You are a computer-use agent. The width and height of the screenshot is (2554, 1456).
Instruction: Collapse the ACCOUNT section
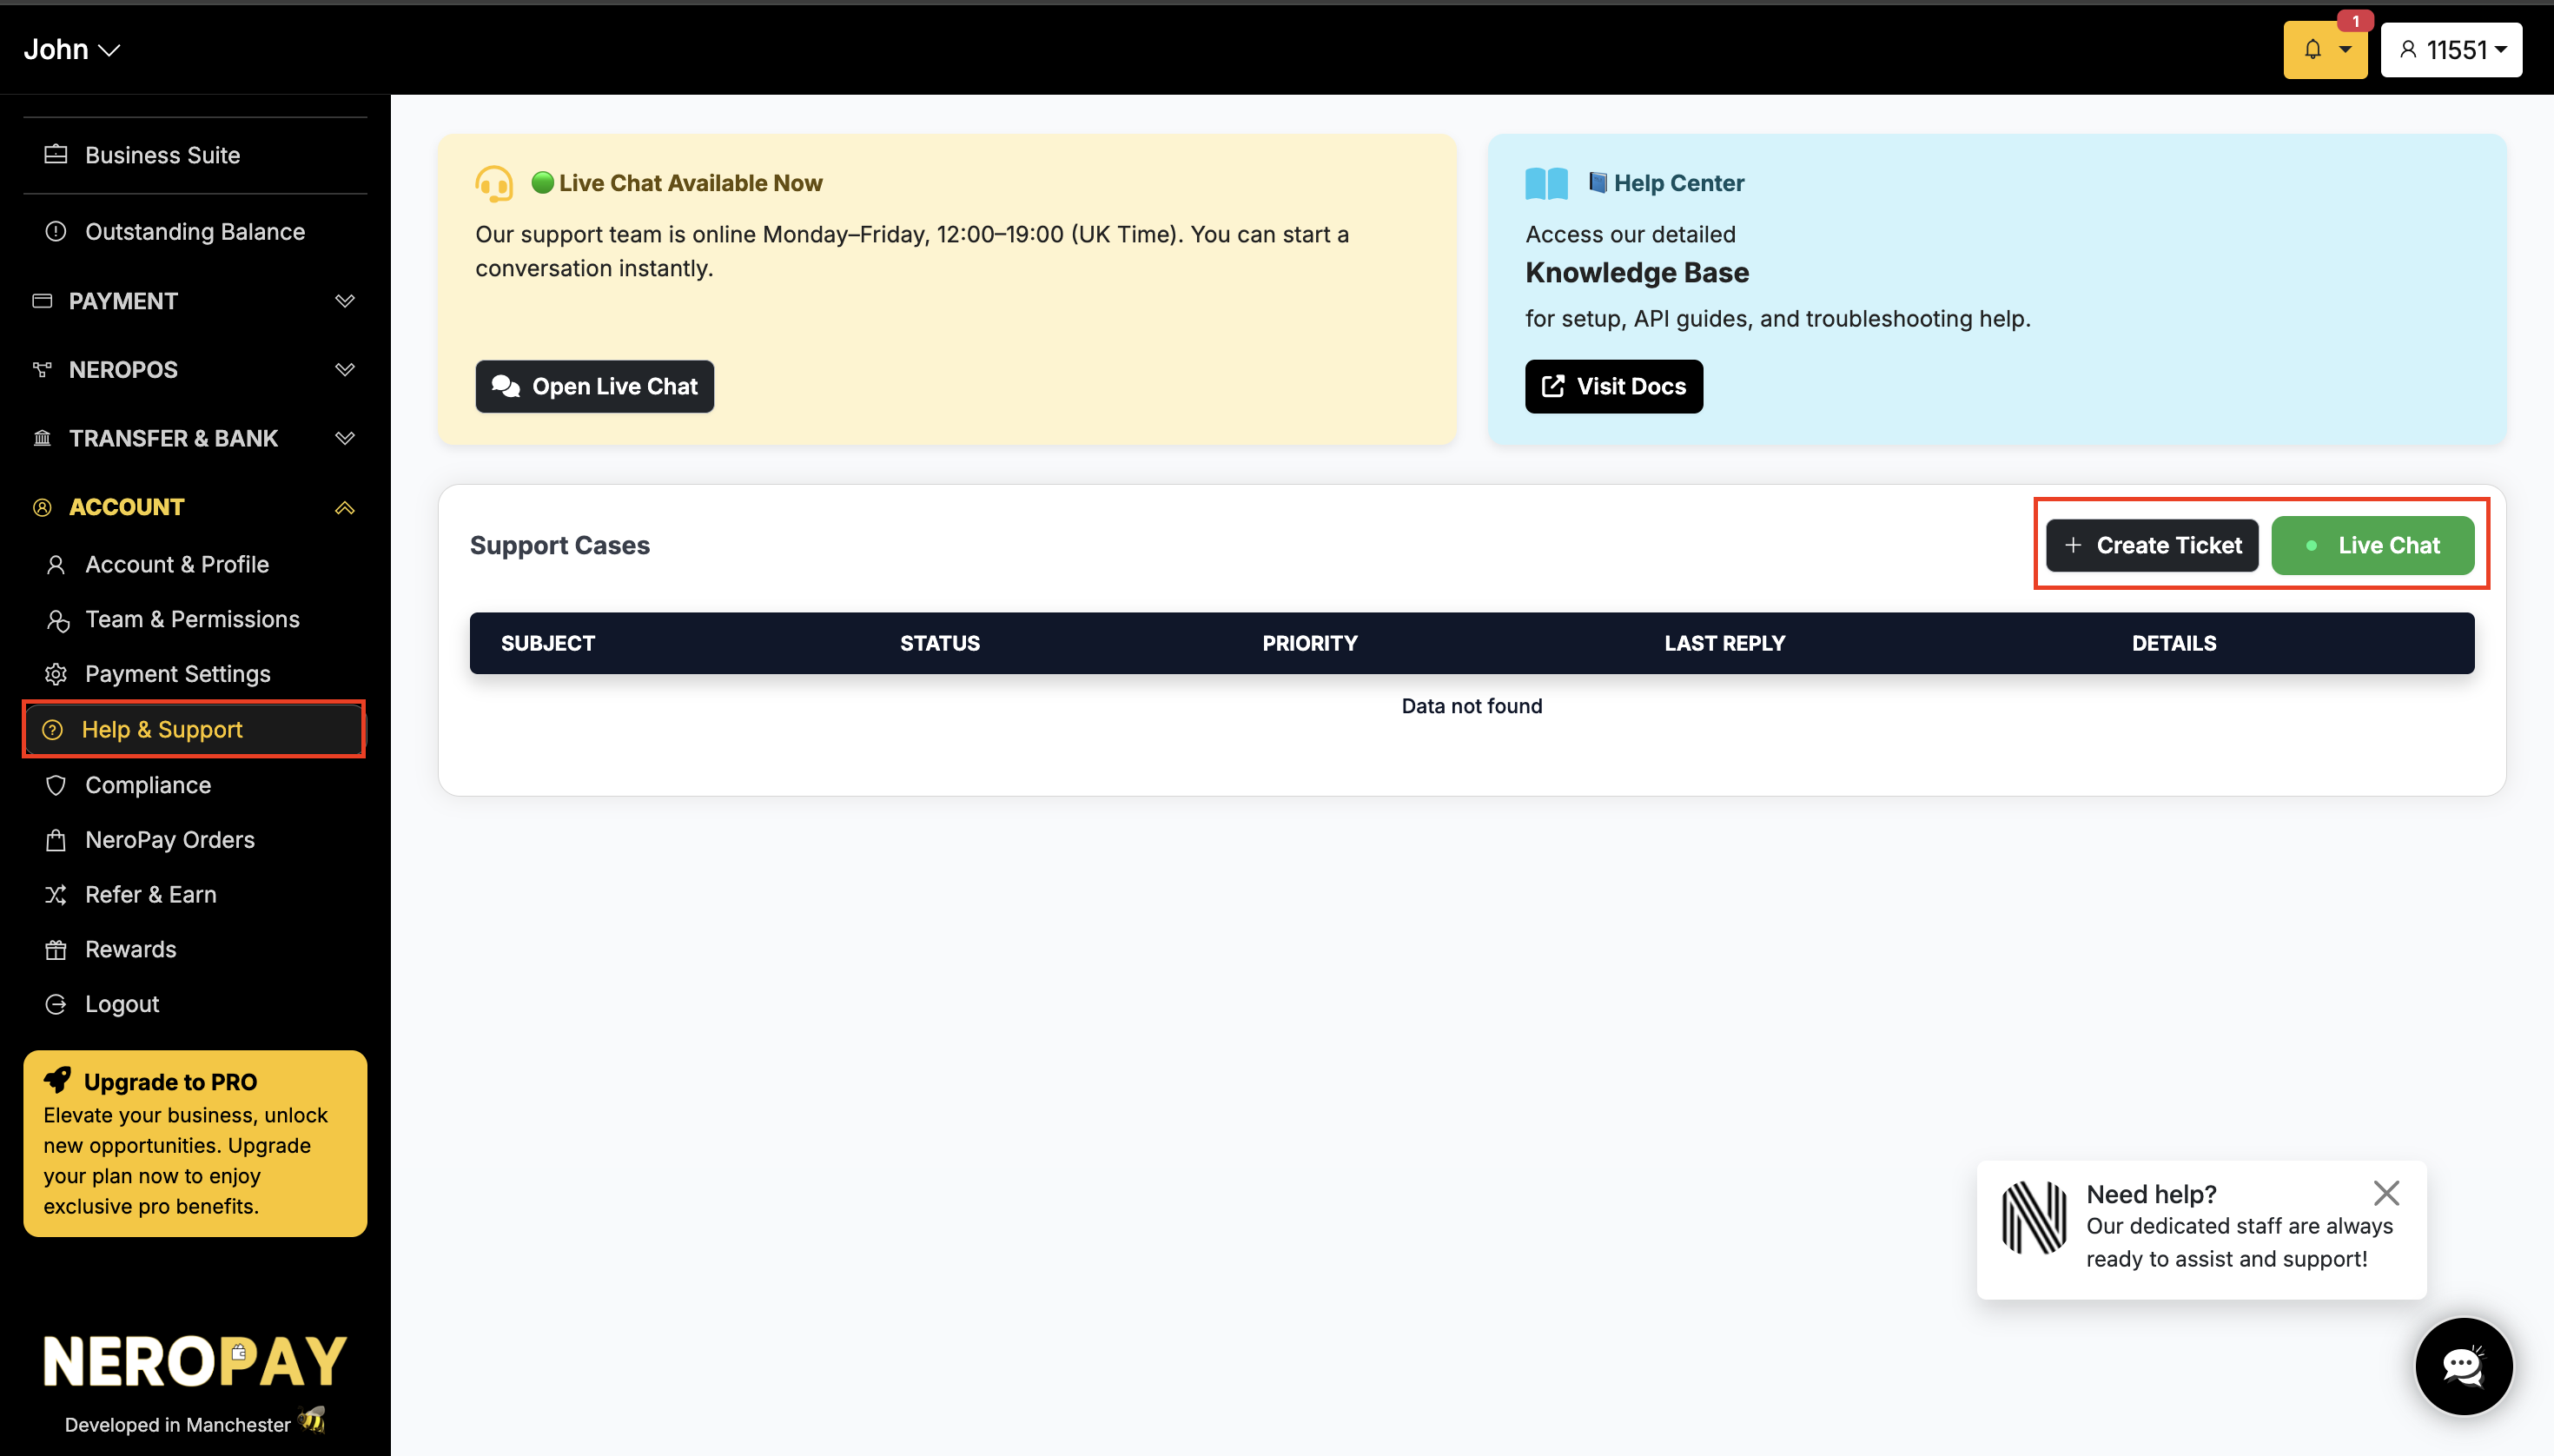(344, 507)
